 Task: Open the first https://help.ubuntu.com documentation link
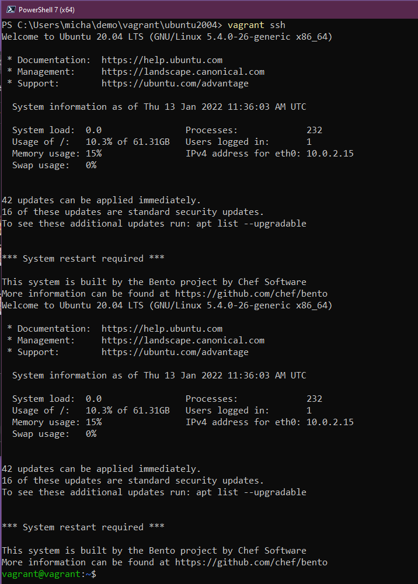(x=162, y=60)
